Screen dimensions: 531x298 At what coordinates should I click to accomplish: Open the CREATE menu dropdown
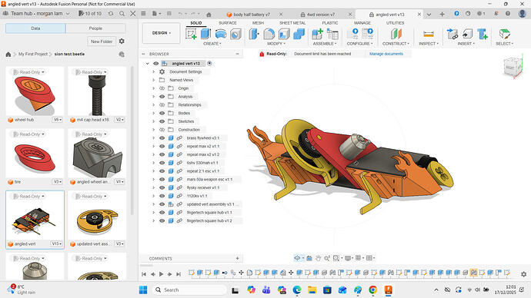pos(212,44)
